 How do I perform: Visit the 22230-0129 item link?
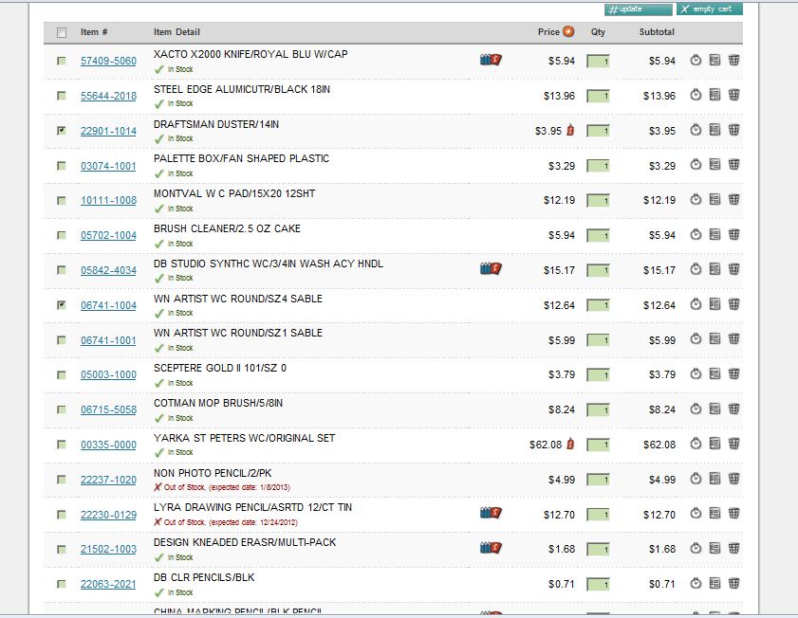[x=108, y=515]
